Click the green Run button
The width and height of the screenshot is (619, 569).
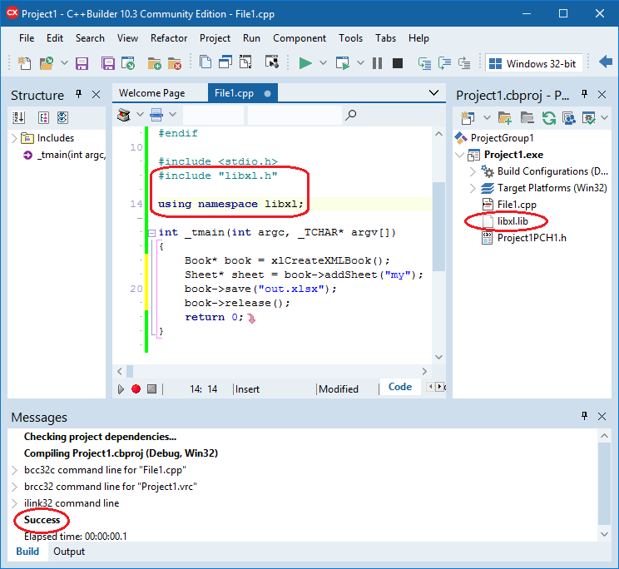click(305, 63)
